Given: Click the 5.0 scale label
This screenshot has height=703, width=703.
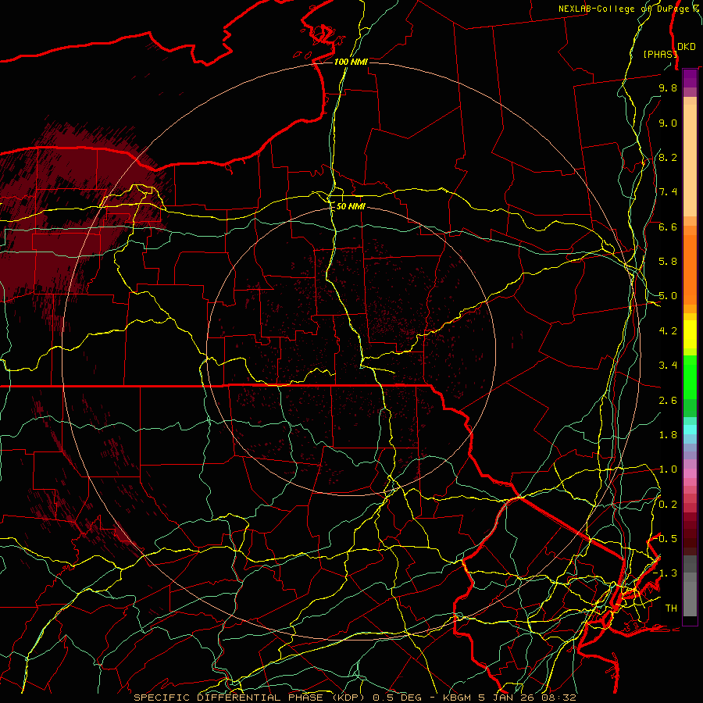Looking at the screenshot, I should [668, 296].
